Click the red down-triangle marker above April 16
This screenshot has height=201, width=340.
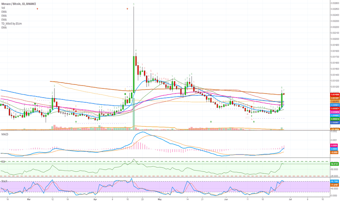[127, 9]
